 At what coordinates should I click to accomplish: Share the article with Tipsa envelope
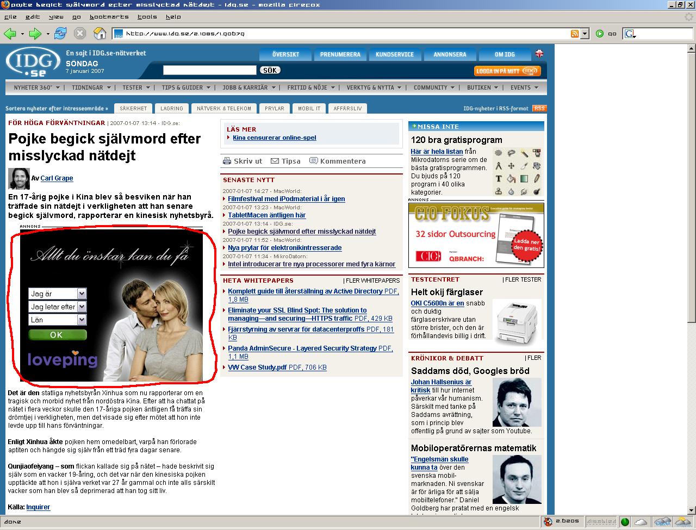coord(285,161)
